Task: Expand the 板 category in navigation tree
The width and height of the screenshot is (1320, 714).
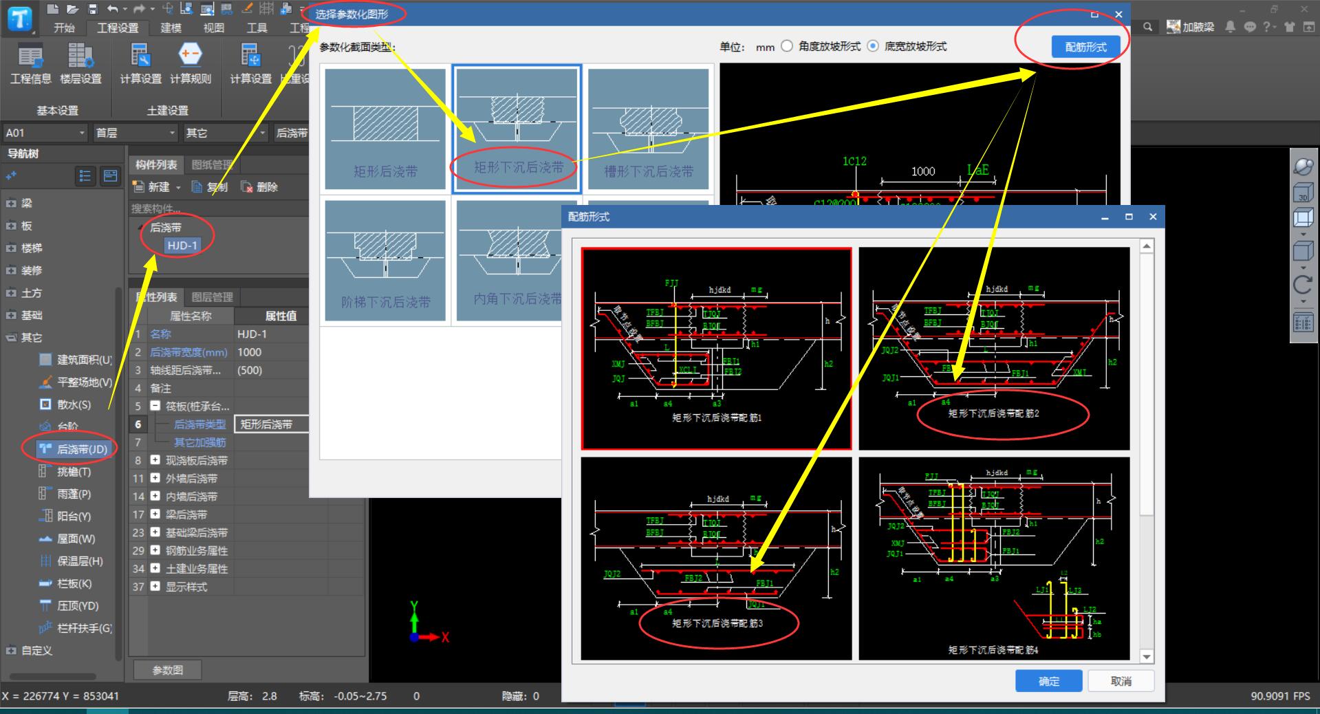Action: [10, 226]
